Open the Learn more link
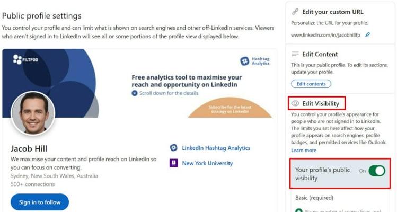 (304, 151)
